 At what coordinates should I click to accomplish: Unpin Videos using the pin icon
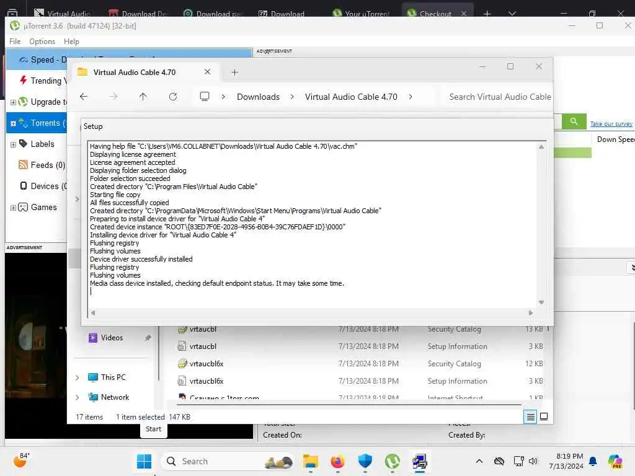(x=148, y=338)
